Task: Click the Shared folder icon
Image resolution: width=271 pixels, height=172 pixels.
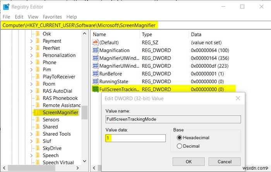Action: click(x=38, y=126)
